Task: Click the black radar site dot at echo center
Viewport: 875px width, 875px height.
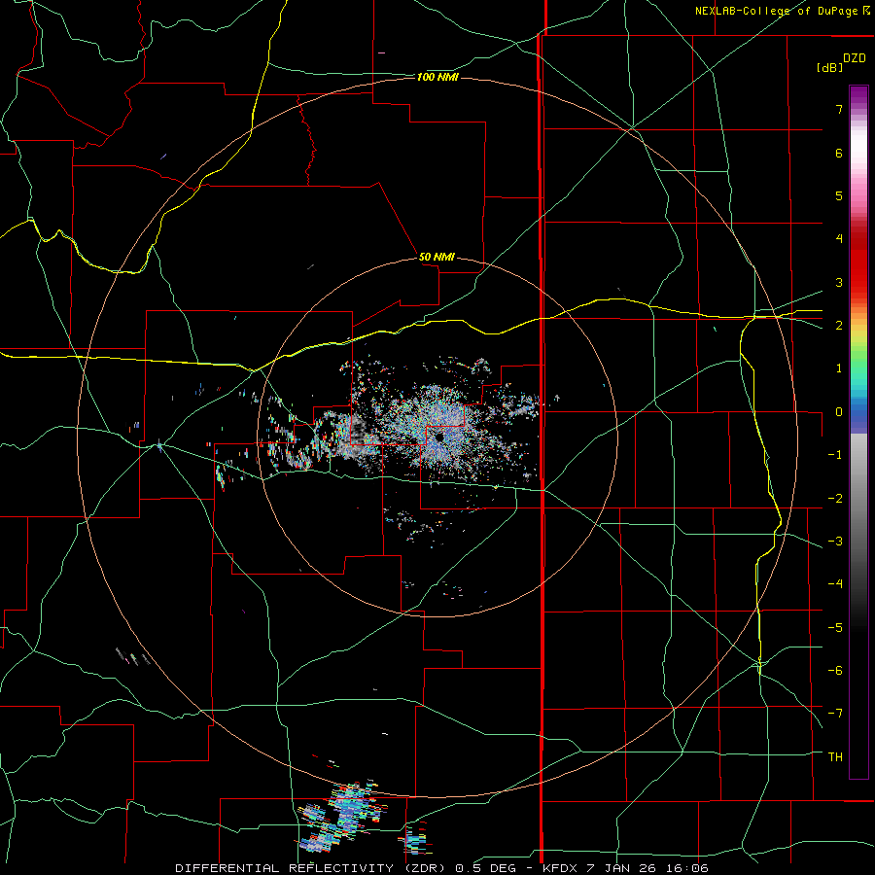Action: pos(439,437)
